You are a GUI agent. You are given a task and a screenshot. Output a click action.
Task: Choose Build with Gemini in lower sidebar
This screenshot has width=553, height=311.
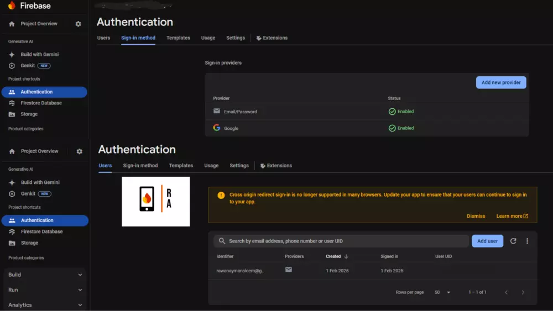click(40, 182)
